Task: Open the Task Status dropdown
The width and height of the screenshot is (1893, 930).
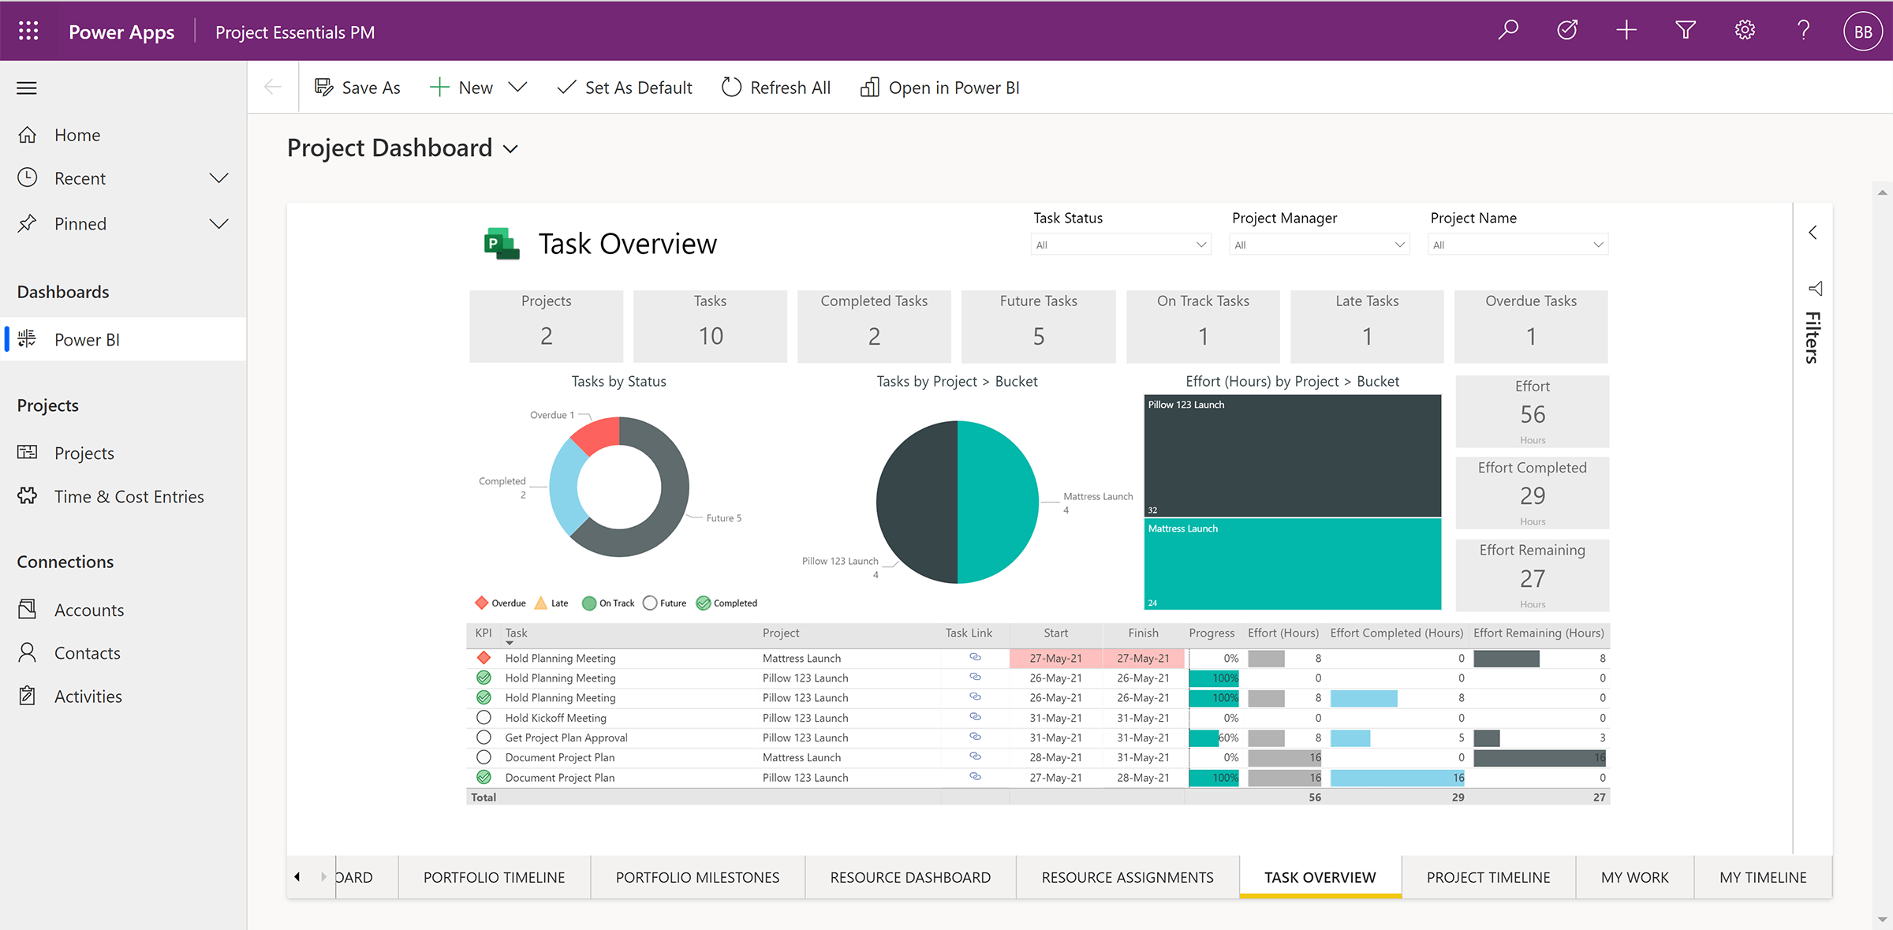Action: [1120, 245]
